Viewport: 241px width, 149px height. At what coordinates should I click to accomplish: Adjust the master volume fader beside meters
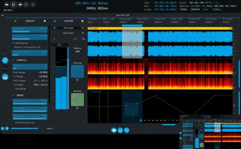tap(68, 78)
